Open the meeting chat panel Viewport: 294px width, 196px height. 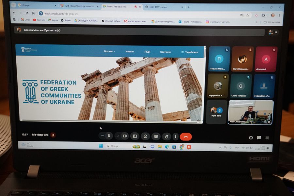(259, 138)
